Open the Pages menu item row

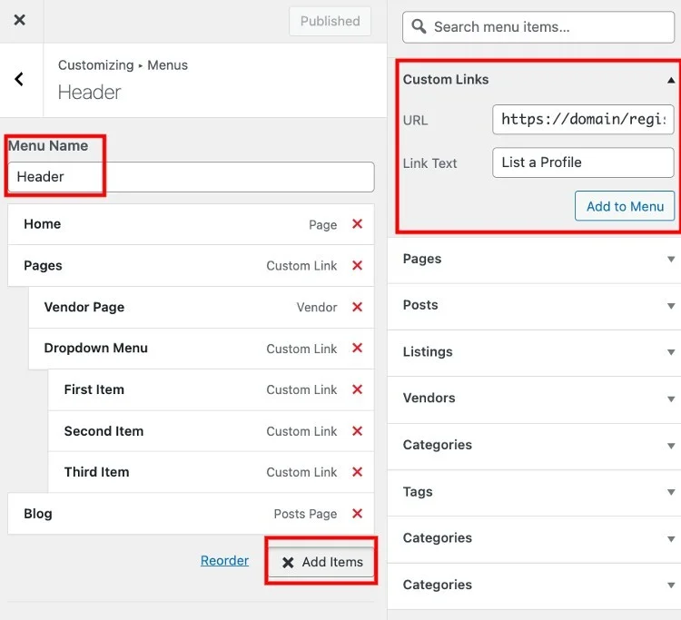point(191,266)
